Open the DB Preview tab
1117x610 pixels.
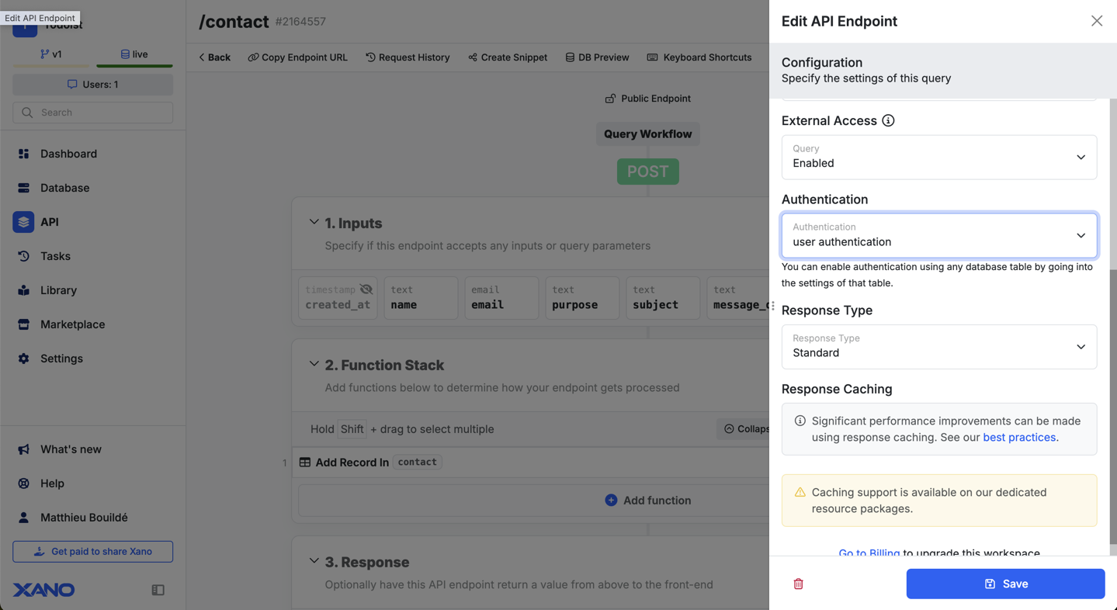tap(597, 57)
